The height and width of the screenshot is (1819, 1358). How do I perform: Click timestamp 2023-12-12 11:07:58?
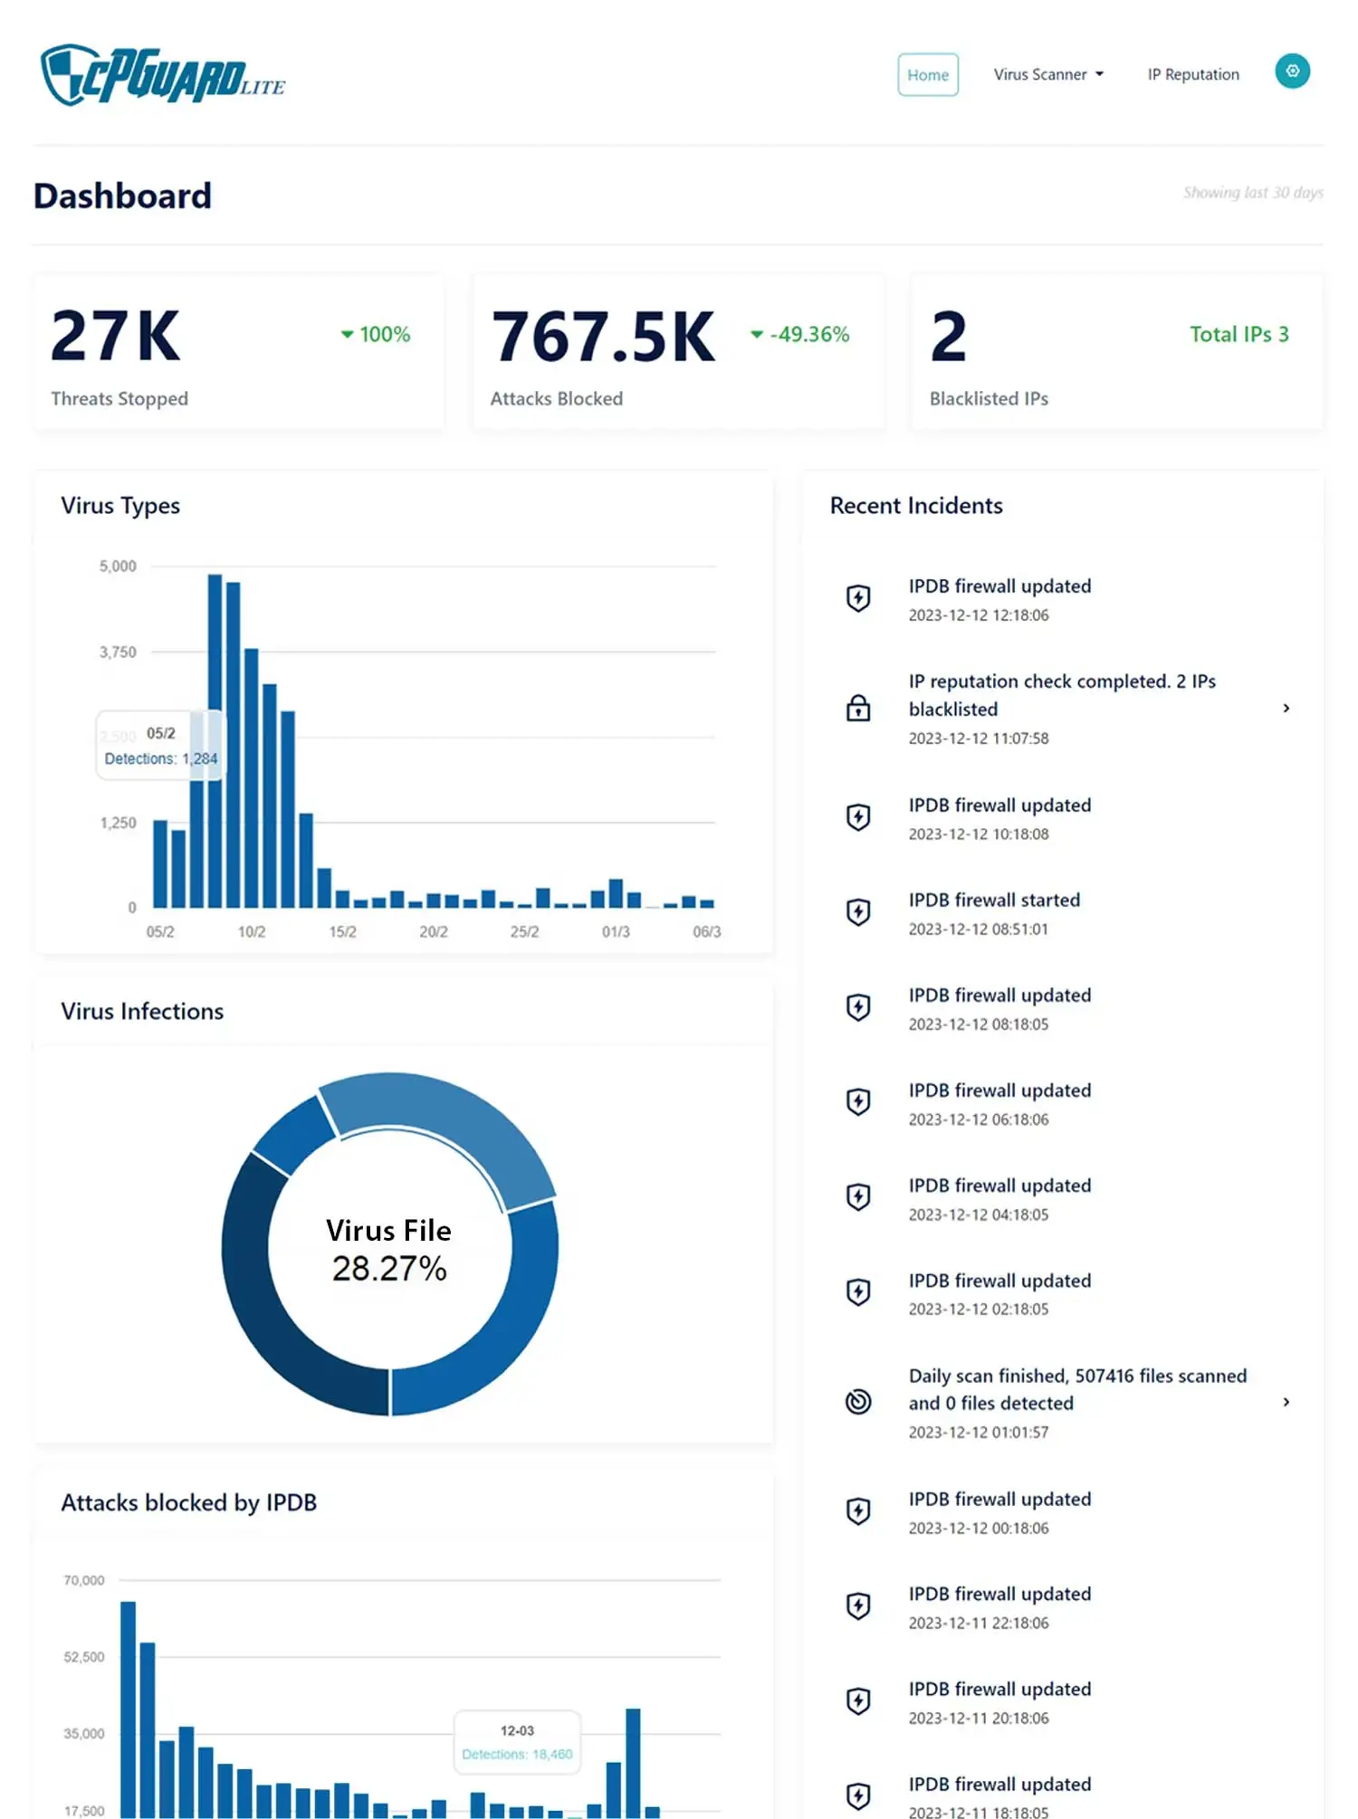pyautogui.click(x=979, y=738)
